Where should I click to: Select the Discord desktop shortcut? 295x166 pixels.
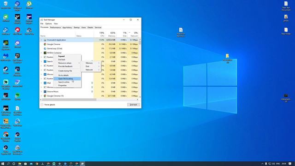tap(18, 44)
